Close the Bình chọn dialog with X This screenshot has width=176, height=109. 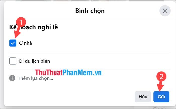pos(165,11)
